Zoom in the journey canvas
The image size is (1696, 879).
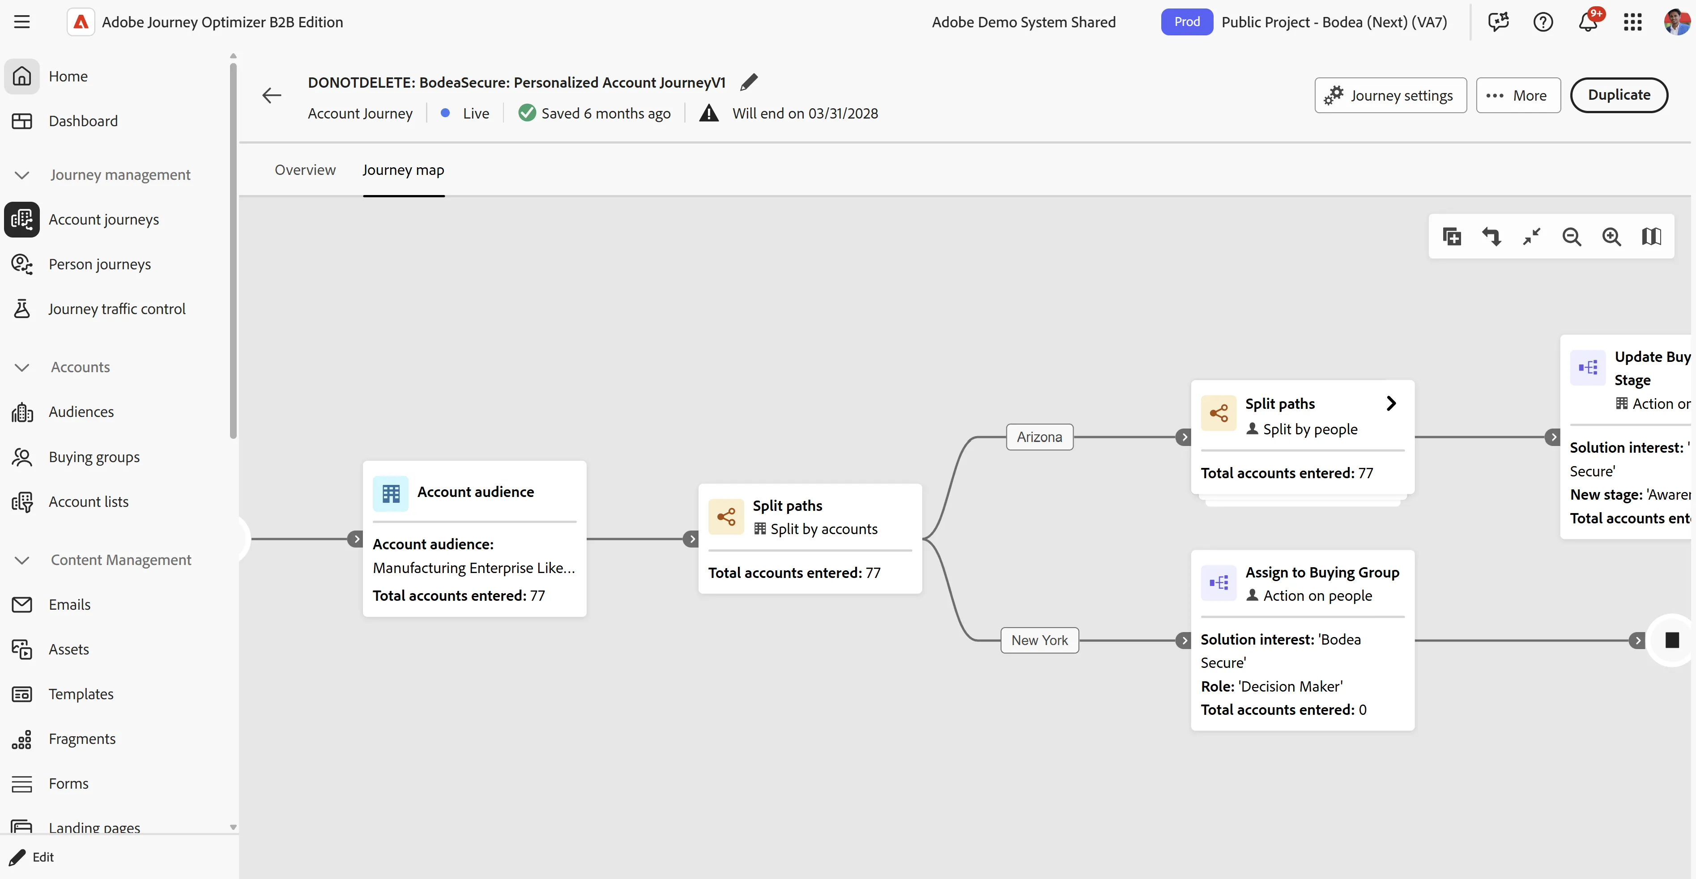[x=1611, y=236]
